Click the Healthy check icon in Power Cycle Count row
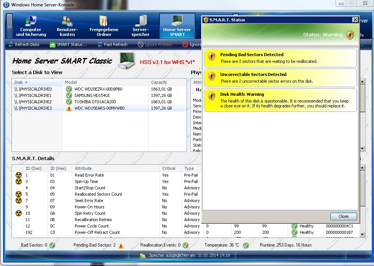This screenshot has width=374, height=266. point(294,226)
